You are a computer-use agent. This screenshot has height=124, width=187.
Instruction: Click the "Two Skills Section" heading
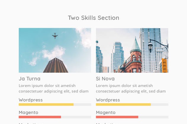tap(93, 18)
